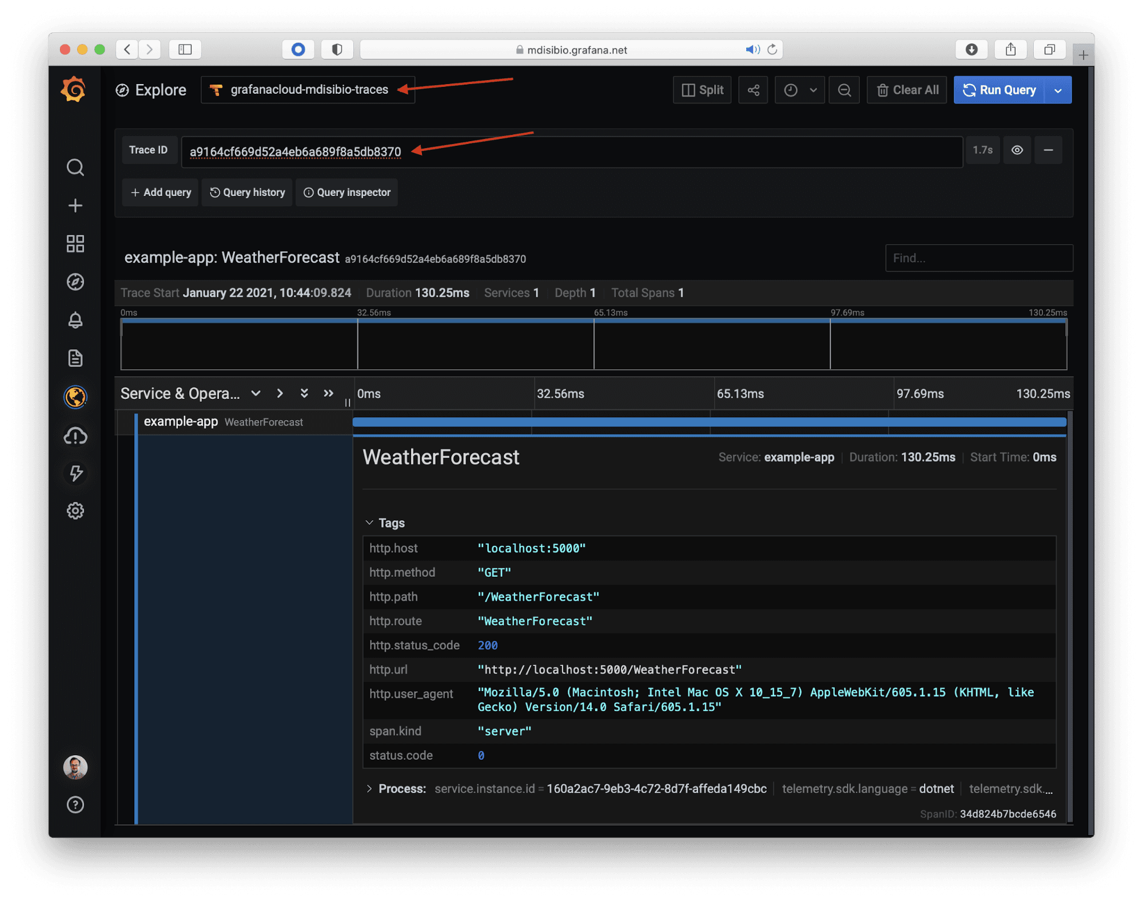Open the search icon in sidebar
Viewport: 1143px width, 902px height.
tap(75, 167)
